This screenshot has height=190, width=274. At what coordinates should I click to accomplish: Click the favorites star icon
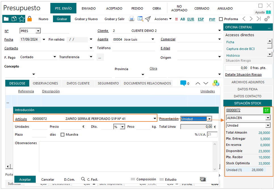click(x=22, y=19)
